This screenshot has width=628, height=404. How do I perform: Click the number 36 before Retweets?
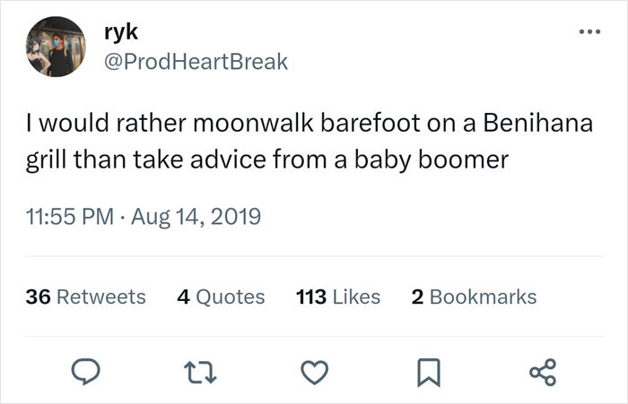pos(39,297)
